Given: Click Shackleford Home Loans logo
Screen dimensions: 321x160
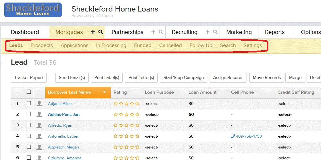Looking at the screenshot, I should coord(33,10).
